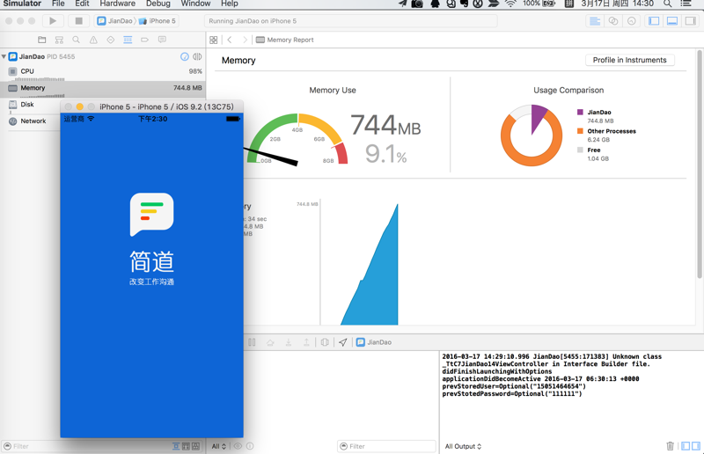The width and height of the screenshot is (704, 454).
Task: Open the Simulator menu
Action: pyautogui.click(x=22, y=4)
